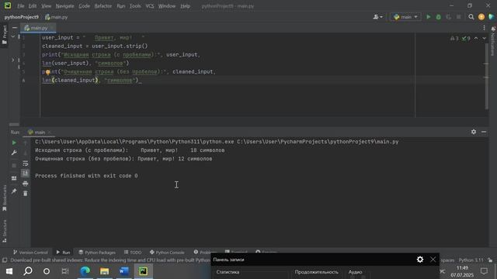Open File Explorer from taskbar
Screen dimensions: 497x279
(x=104, y=271)
